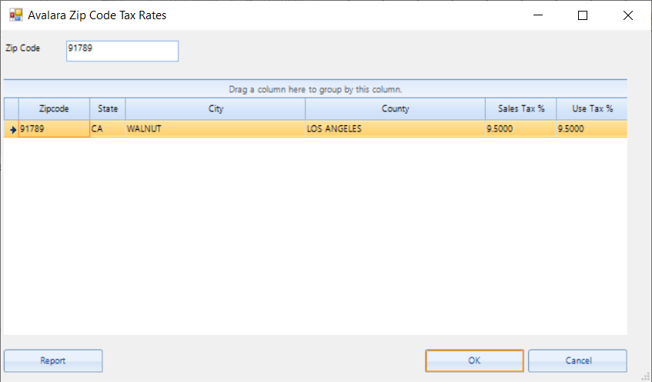Select the WALNUT city cell
Screen dimensions: 652x382
tap(216, 129)
